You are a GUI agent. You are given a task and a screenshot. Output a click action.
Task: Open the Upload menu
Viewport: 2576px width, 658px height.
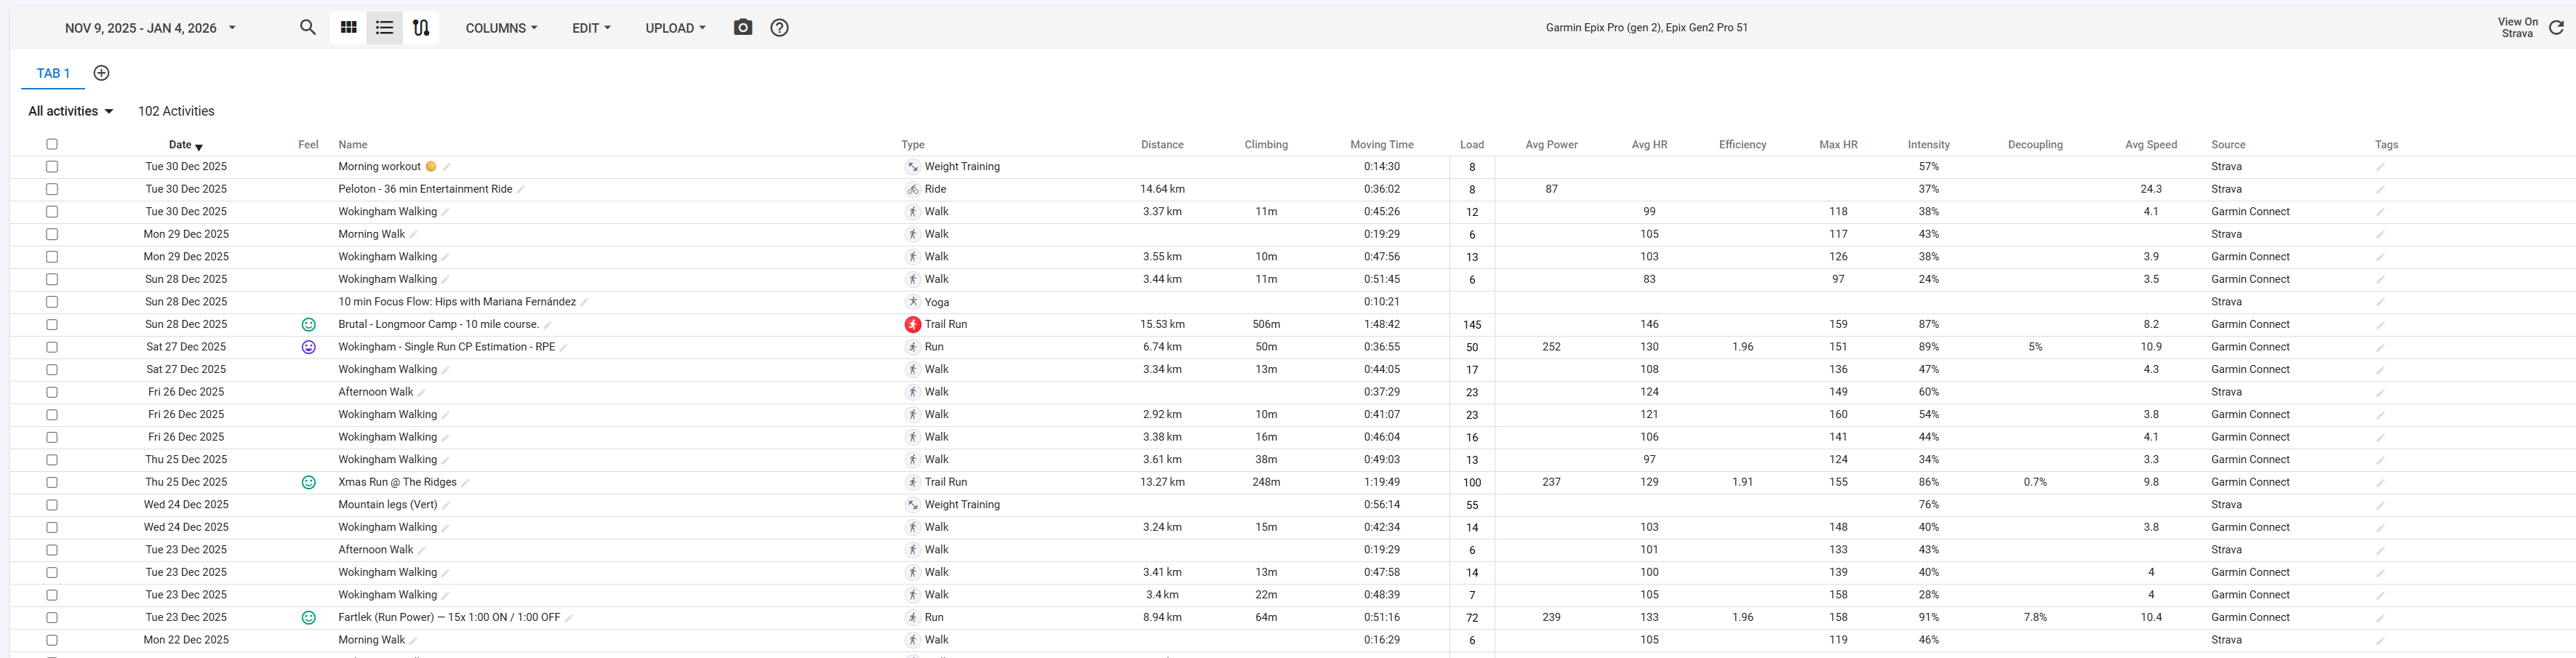click(675, 28)
